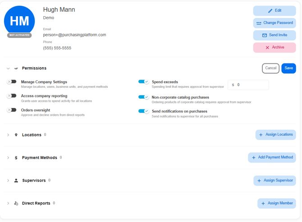
Task: Click the X icon on Archive button
Action: [x=267, y=47]
